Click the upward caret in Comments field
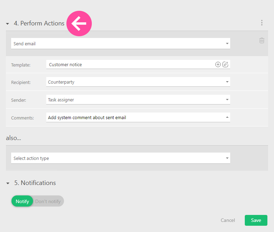 227,117
